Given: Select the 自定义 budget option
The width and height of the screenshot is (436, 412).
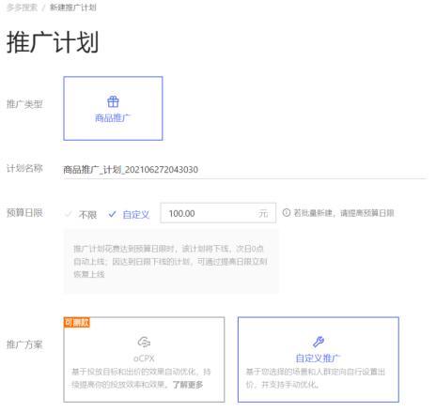Looking at the screenshot, I should 129,215.
